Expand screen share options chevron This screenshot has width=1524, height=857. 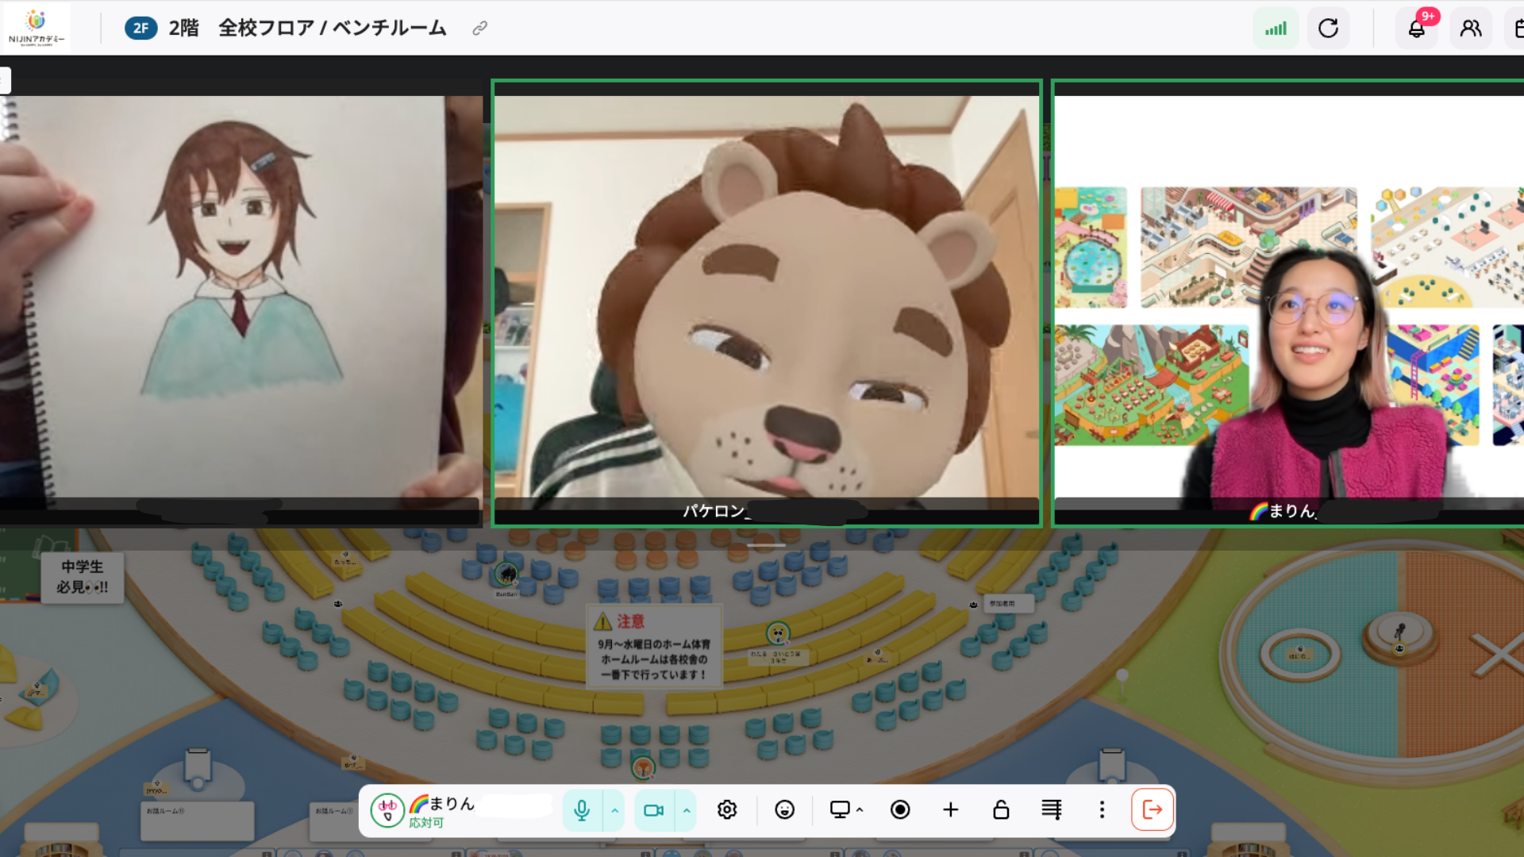pos(860,809)
